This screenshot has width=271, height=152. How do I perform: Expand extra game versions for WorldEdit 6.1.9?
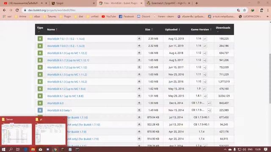click(205, 53)
